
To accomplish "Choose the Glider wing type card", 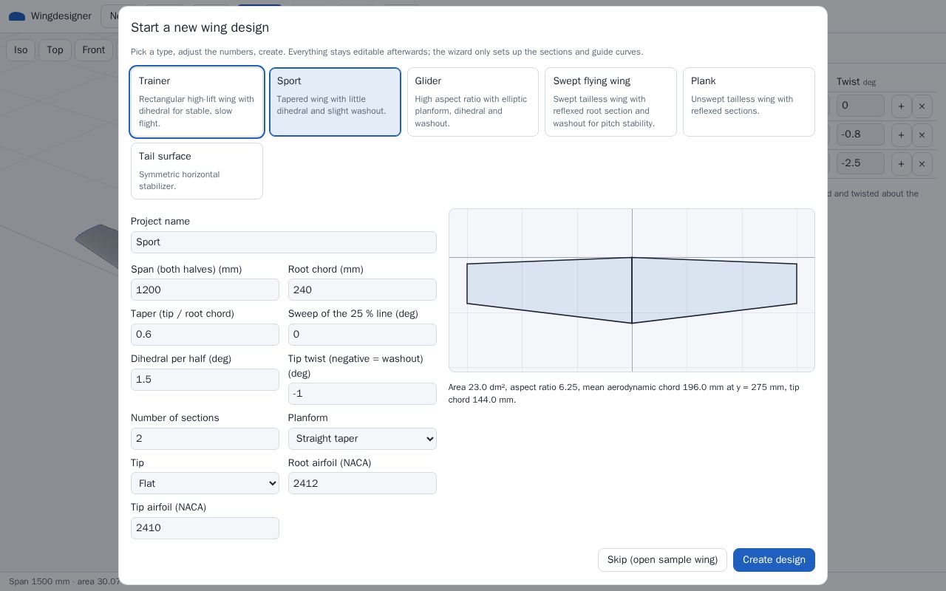I will [473, 102].
